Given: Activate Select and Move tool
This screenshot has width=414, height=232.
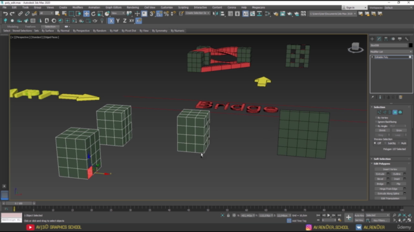Looking at the screenshot, I should tap(86, 14).
